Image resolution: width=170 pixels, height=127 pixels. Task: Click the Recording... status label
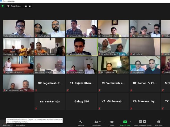pos(16,6)
